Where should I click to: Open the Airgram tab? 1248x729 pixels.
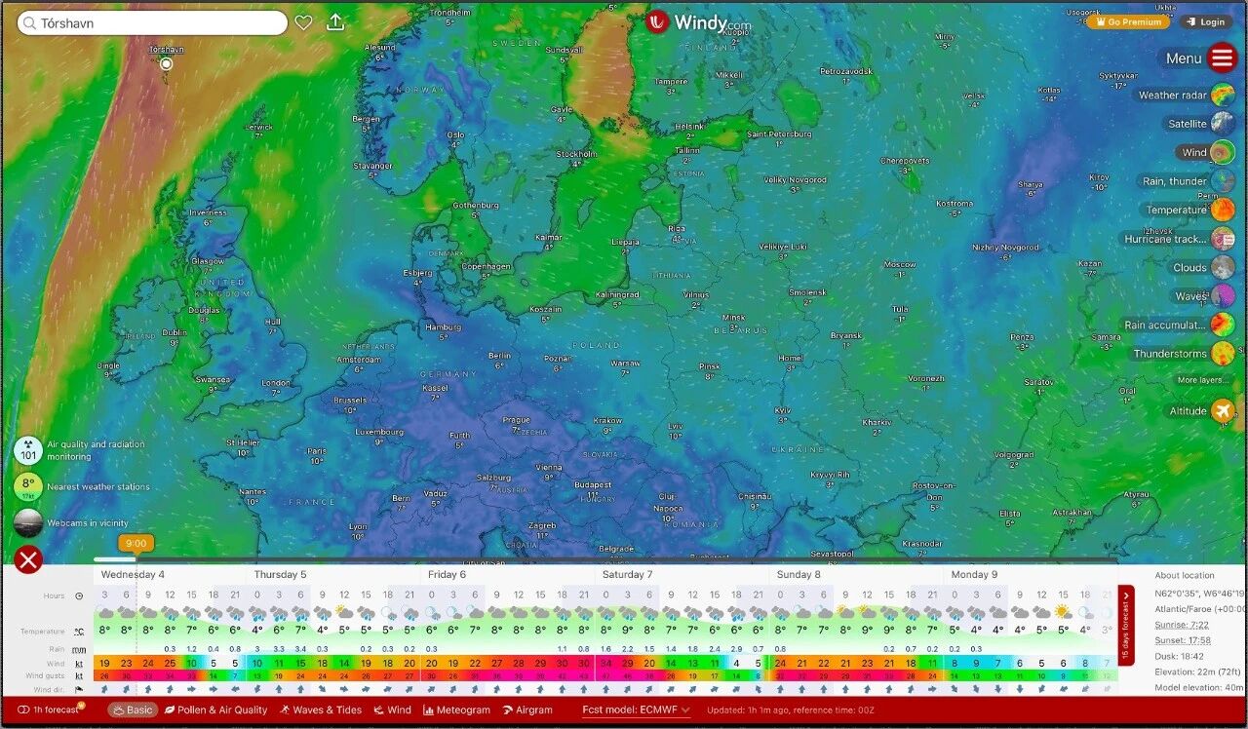pyautogui.click(x=527, y=710)
